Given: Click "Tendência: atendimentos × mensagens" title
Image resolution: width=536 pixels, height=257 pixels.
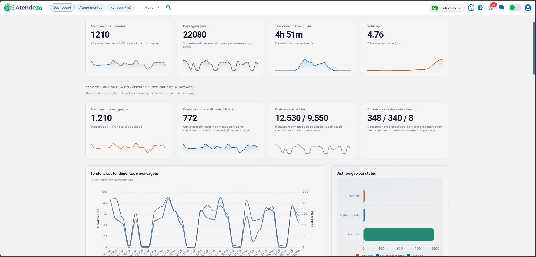Looking at the screenshot, I should (125, 174).
